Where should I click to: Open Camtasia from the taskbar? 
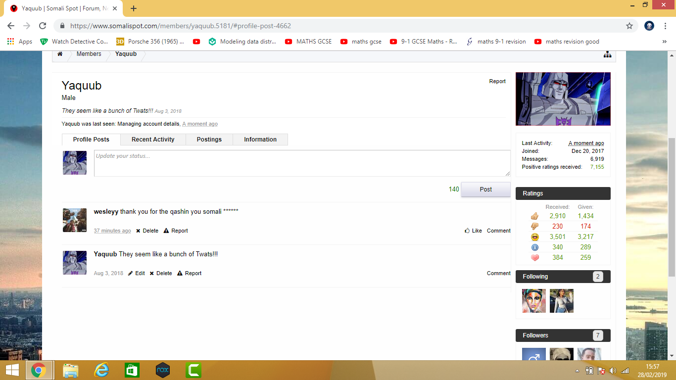point(193,370)
